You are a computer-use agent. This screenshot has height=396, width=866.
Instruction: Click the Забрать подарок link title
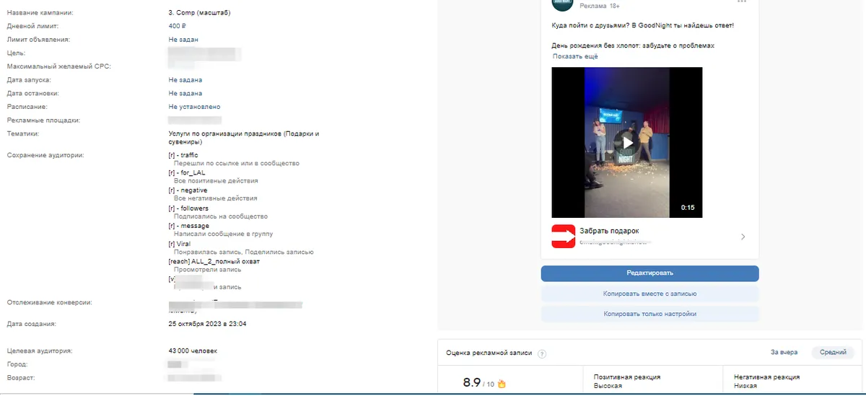609,232
